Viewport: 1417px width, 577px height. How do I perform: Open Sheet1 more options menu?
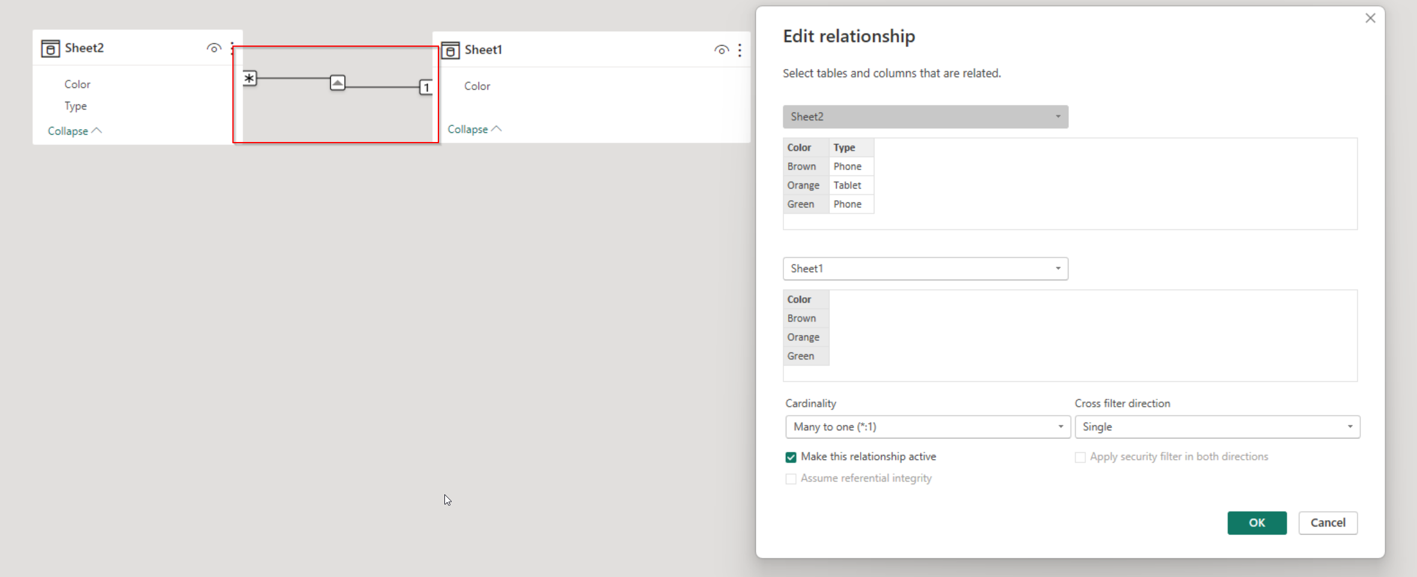(740, 50)
